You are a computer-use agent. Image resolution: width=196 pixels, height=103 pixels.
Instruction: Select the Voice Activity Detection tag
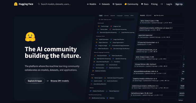[x=99, y=84]
